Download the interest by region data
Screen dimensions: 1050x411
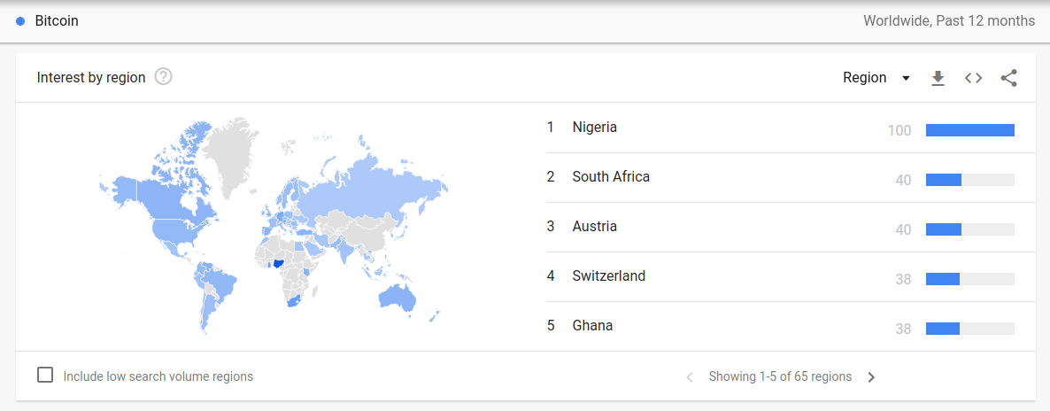(x=938, y=79)
